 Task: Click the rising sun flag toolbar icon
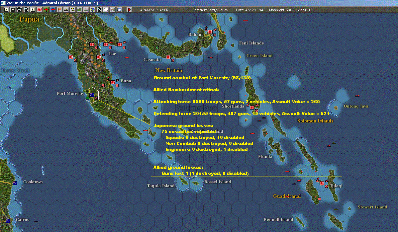[x=40, y=10]
